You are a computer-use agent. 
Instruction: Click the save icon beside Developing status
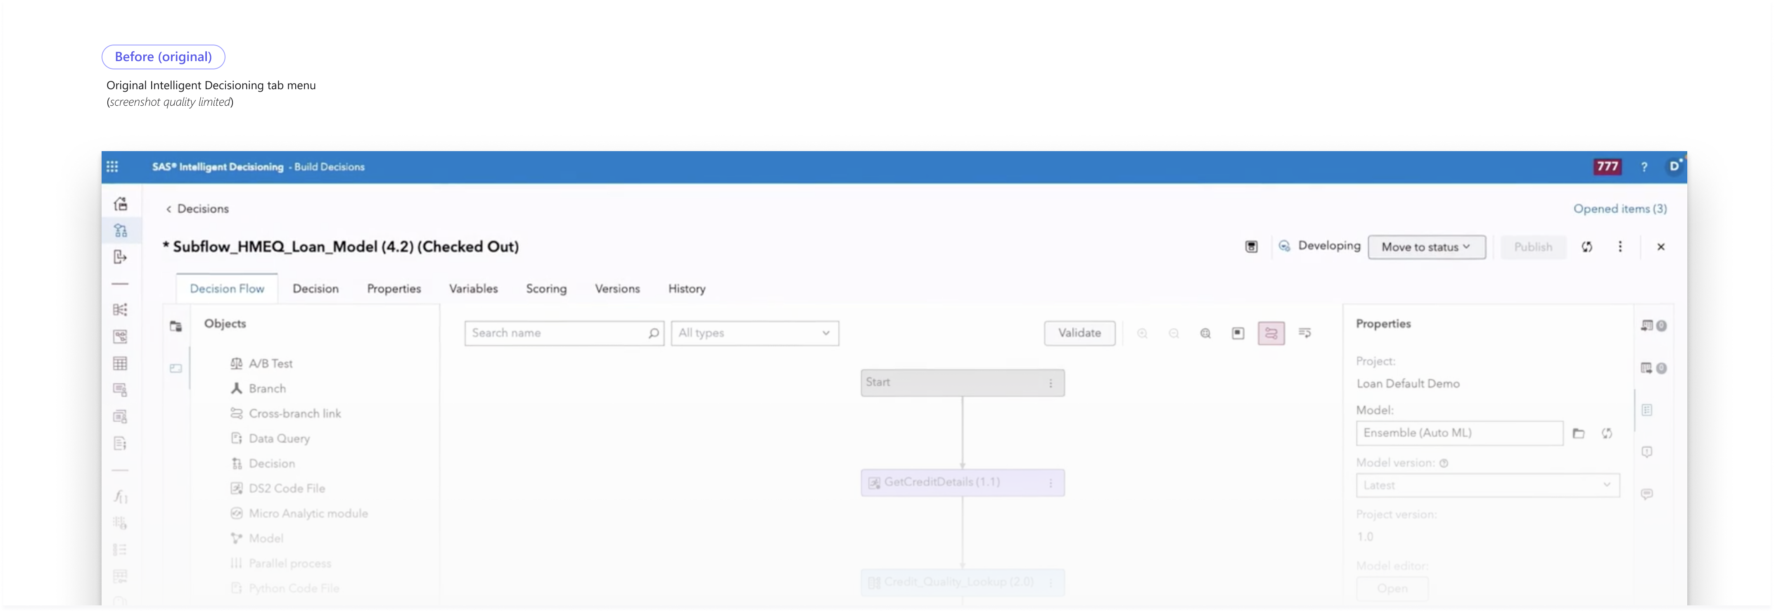tap(1251, 247)
